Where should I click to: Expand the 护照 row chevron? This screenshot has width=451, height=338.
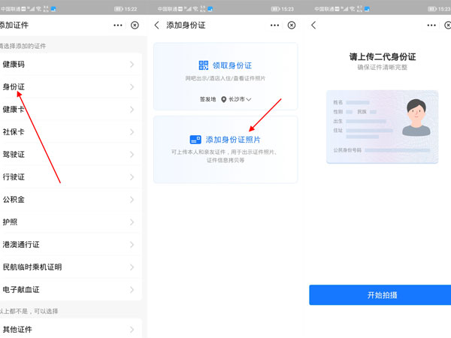[132, 222]
